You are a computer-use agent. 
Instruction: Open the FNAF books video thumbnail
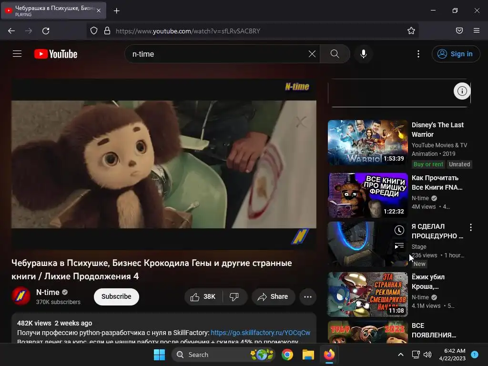pos(367,195)
